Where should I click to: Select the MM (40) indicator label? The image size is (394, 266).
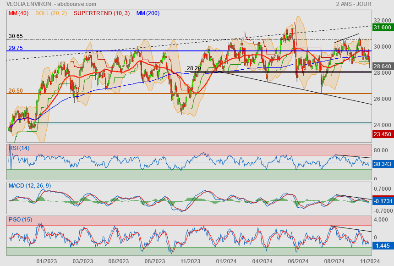pyautogui.click(x=19, y=13)
